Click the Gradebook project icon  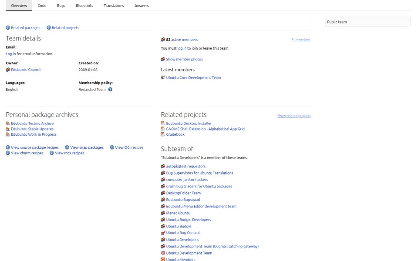163,134
